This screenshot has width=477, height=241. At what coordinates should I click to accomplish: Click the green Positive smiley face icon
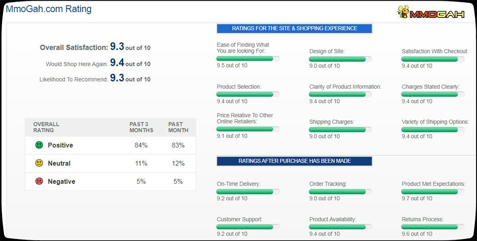tap(39, 145)
